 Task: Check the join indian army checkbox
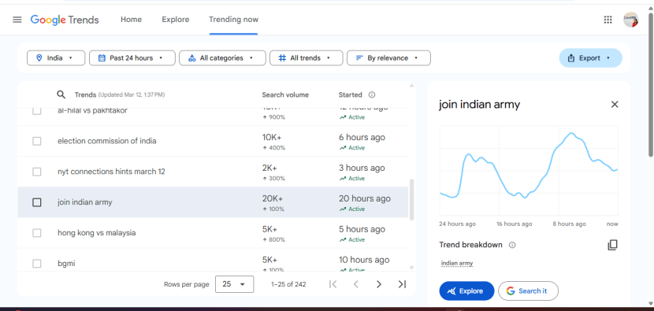pyautogui.click(x=37, y=202)
